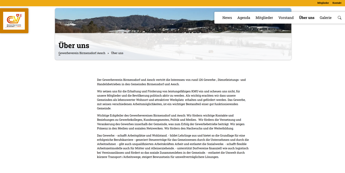Click the snowy hill banner photo

point(138,21)
